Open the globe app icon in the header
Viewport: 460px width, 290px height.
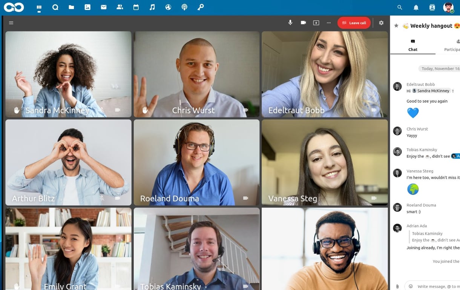(x=168, y=7)
